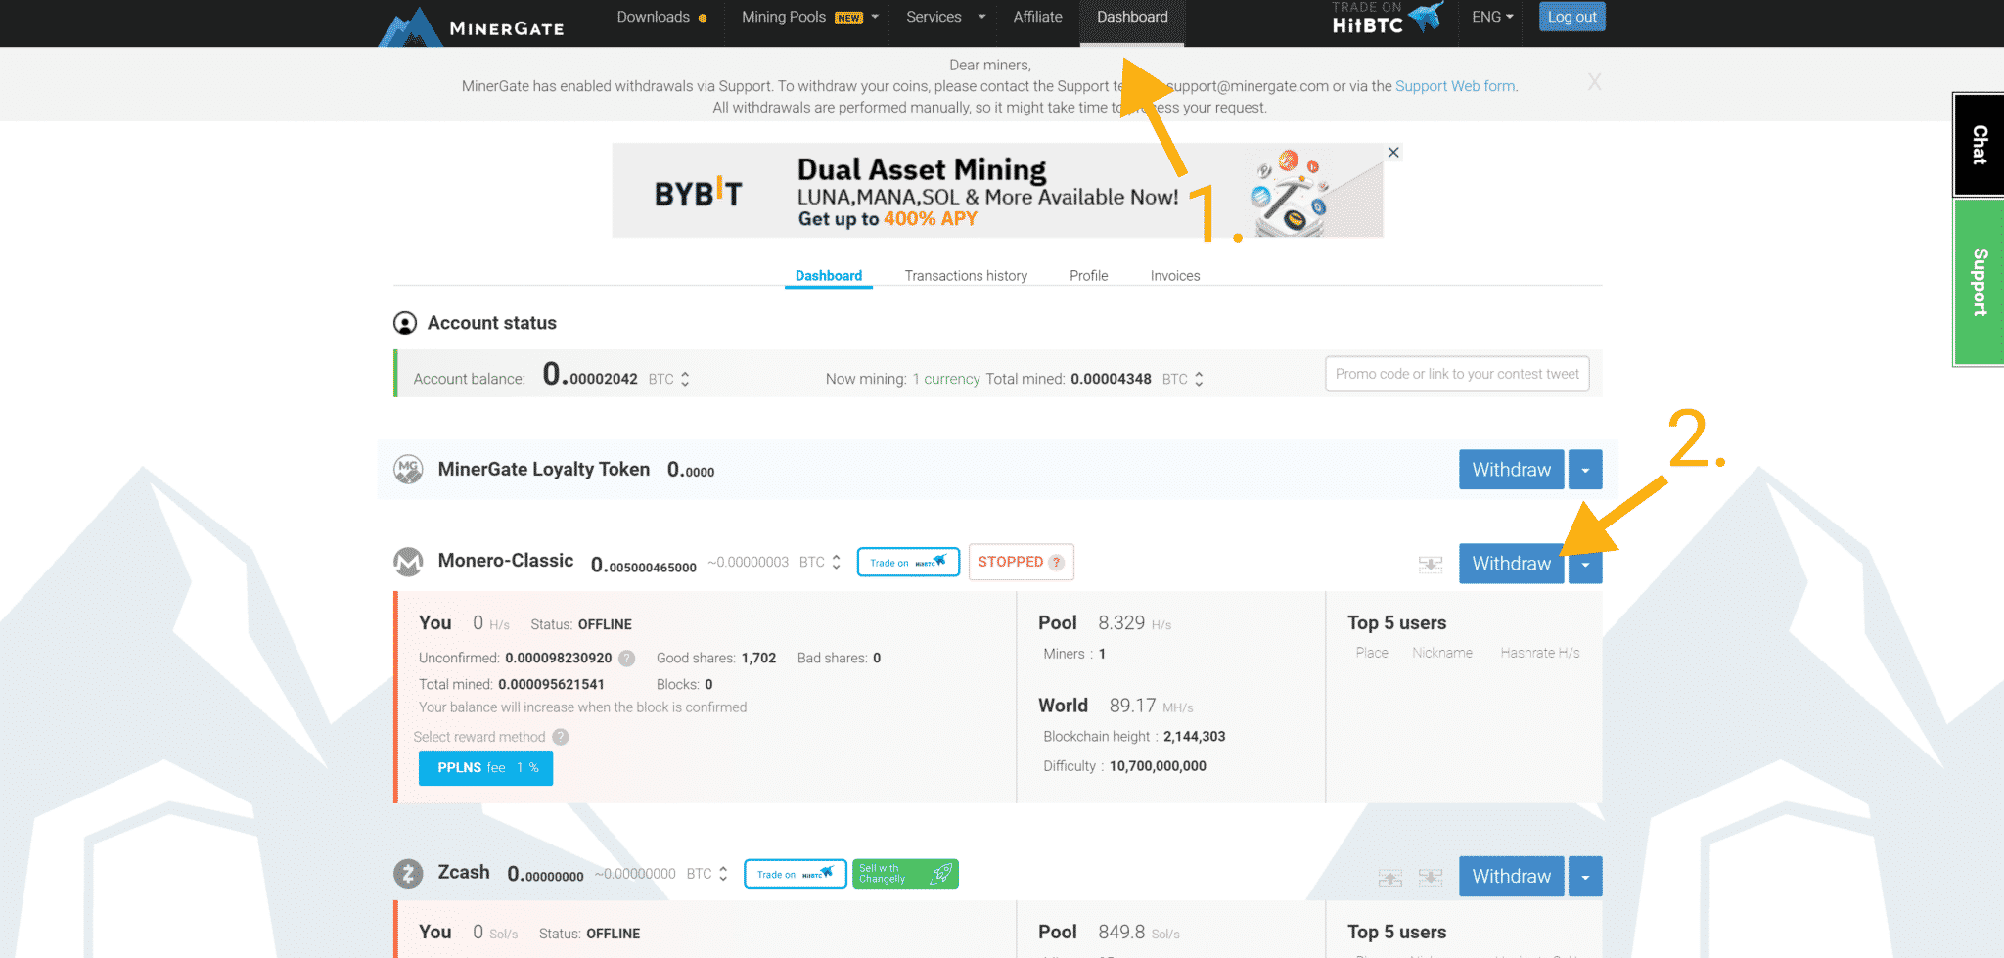Select the PPLNS fee 1% reward method
Viewport: 2004px width, 958px height.
click(x=485, y=768)
